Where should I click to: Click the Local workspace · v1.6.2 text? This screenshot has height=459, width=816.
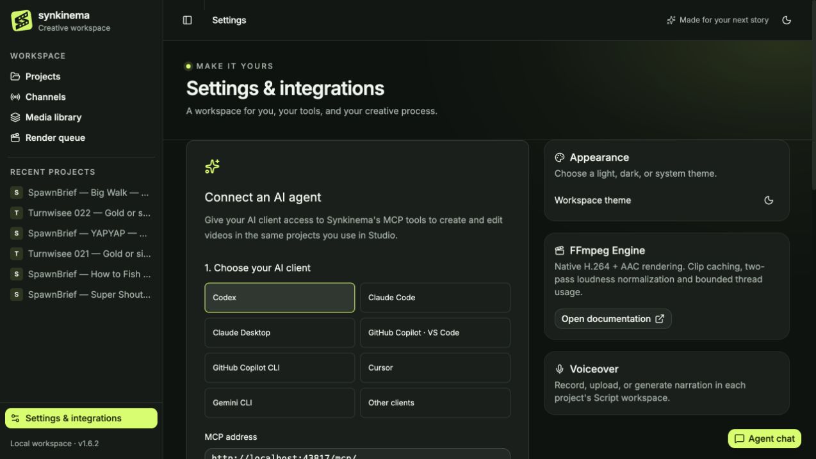click(54, 443)
